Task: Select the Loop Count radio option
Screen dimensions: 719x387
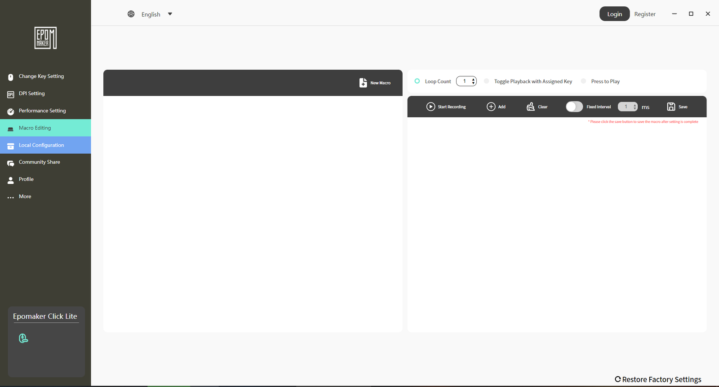Action: pyautogui.click(x=417, y=81)
